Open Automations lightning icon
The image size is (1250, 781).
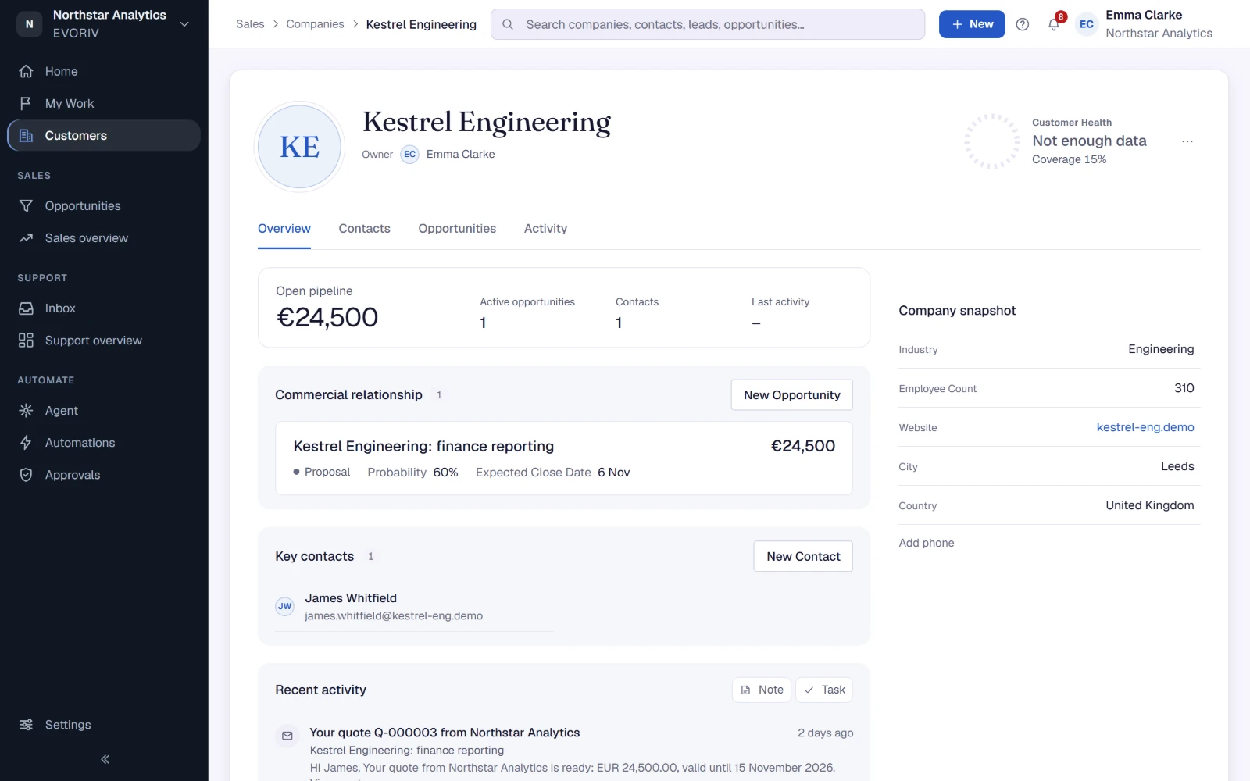(26, 442)
